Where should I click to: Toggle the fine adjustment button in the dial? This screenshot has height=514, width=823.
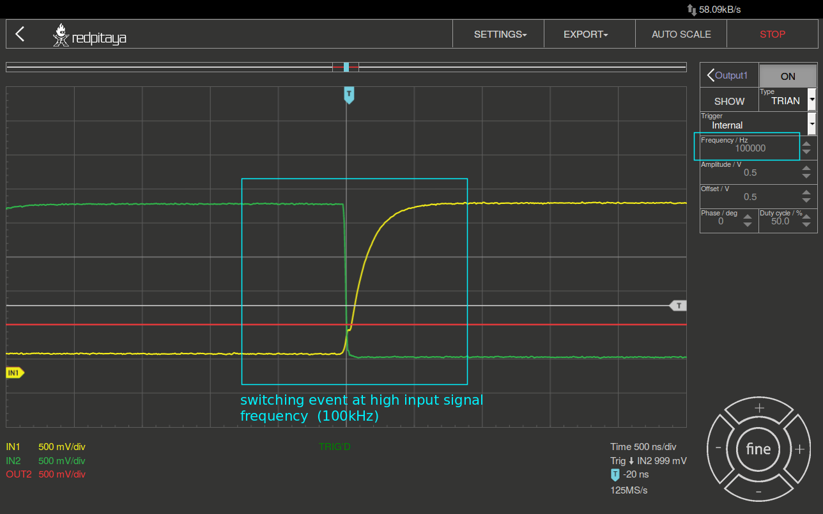(758, 449)
